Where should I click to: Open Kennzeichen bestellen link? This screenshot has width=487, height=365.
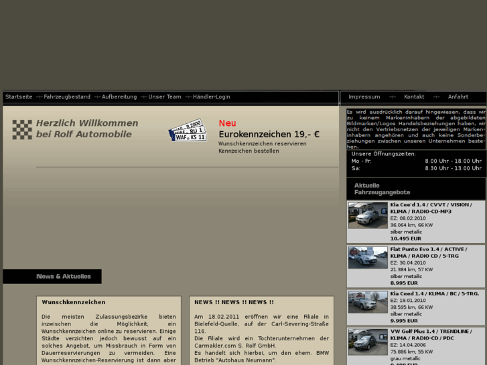click(249, 151)
